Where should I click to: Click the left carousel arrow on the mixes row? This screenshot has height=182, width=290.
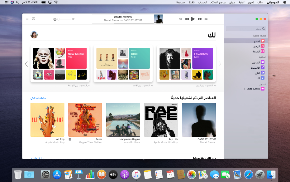[26, 64]
